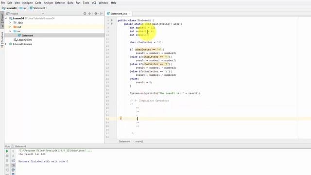
Task: Click Statement in editor bottom breadcrumb
Action: (124, 141)
